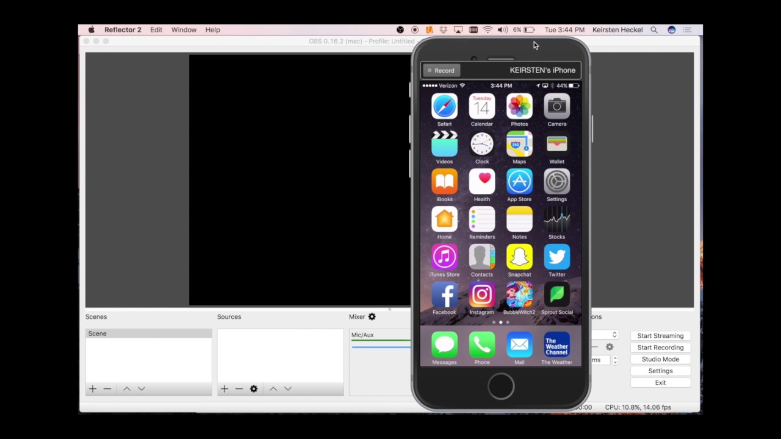
Task: Open the Clock app
Action: click(x=482, y=145)
